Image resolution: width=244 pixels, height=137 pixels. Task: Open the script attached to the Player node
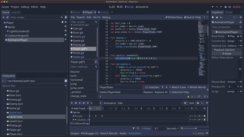point(63,22)
